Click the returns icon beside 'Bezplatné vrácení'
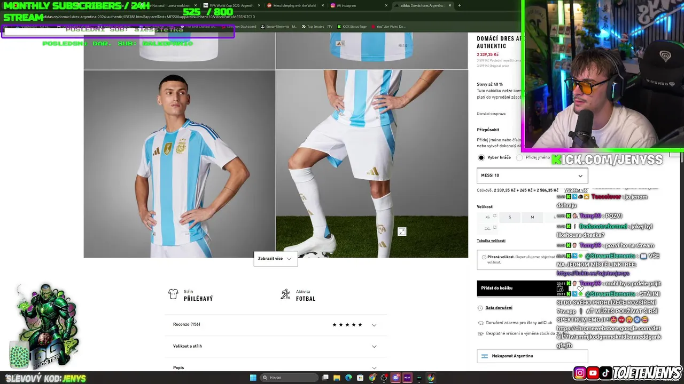Image resolution: width=684 pixels, height=384 pixels. coord(481,333)
